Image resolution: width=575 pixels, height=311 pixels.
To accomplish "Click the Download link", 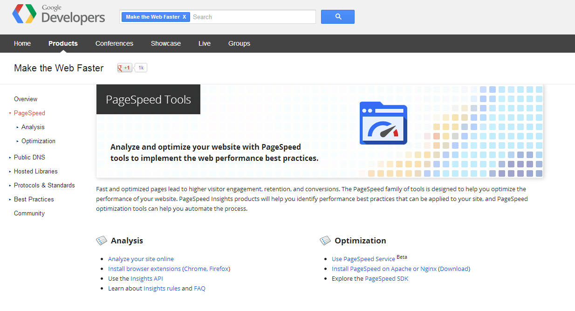I will 454,269.
